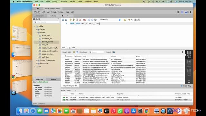This screenshot has height=116, width=206.
Task: Open the Don't Limit rows dropdown
Action: pyautogui.click(x=110, y=20)
